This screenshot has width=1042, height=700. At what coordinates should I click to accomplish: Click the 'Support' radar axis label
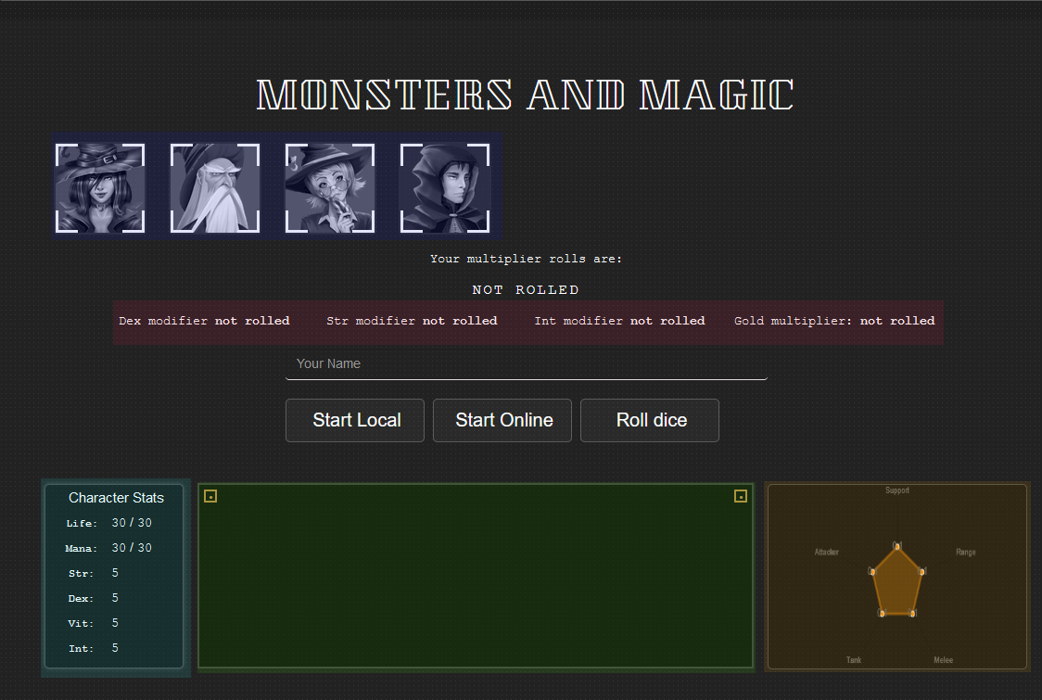click(897, 490)
